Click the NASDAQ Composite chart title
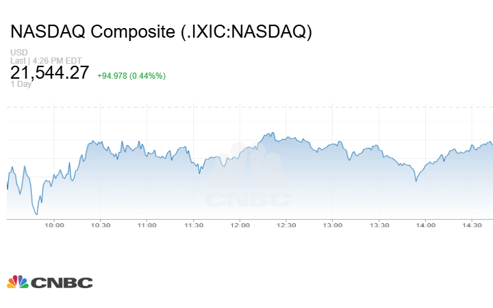Viewport: 493px width, 308px height. click(x=161, y=32)
